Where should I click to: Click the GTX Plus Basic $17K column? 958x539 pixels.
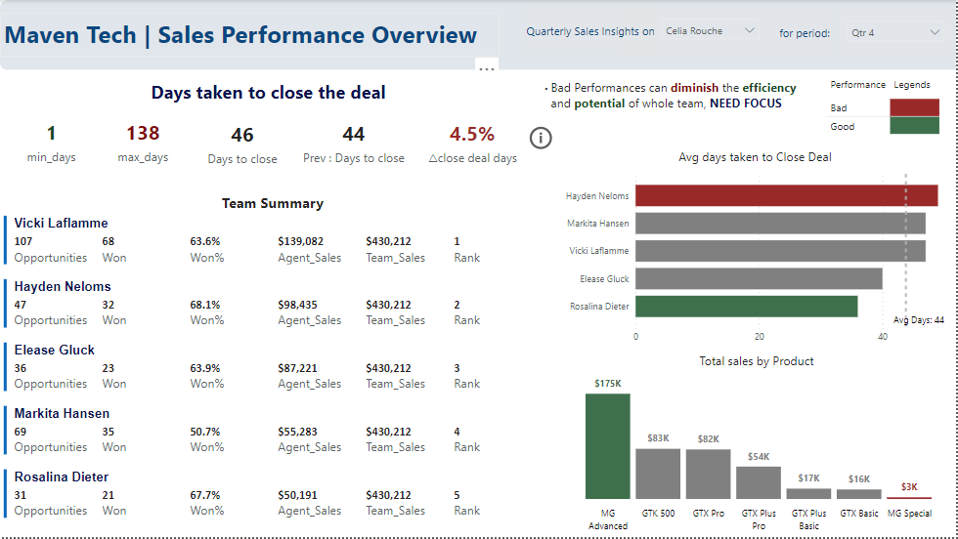[808, 494]
